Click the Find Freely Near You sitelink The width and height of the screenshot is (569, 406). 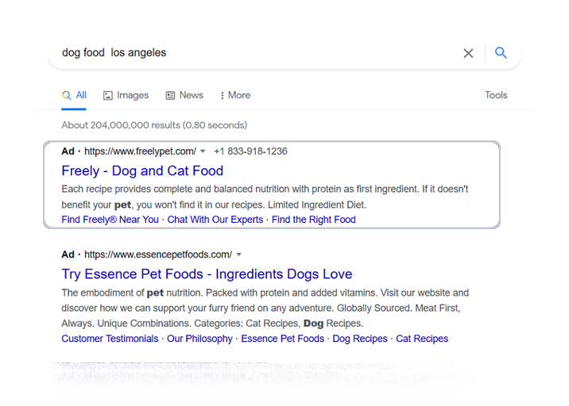[110, 220]
